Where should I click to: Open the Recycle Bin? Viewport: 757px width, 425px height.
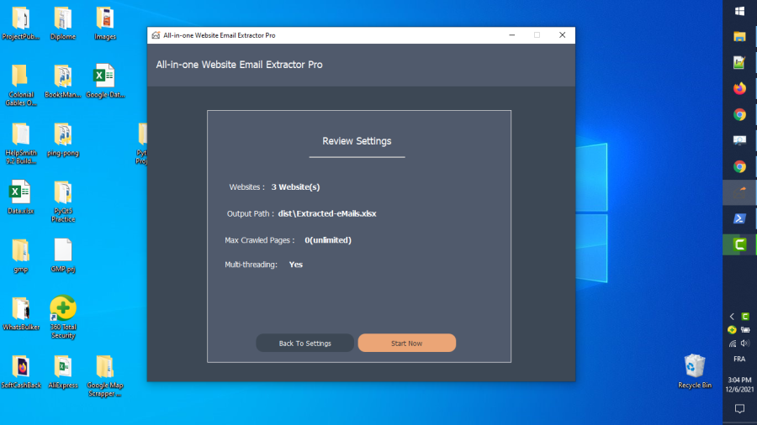694,371
